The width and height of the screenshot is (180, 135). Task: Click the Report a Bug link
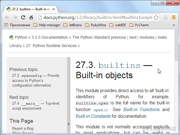[x=23, y=128]
